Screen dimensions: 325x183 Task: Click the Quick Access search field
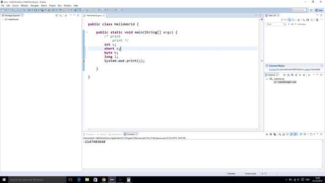(x=299, y=10)
